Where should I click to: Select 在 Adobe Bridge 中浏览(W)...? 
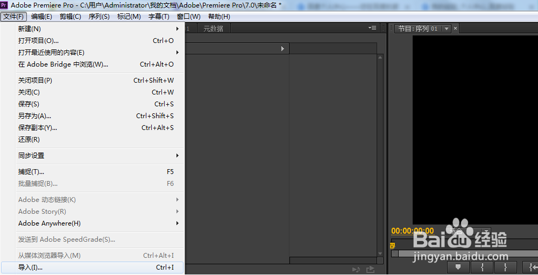[x=100, y=64]
